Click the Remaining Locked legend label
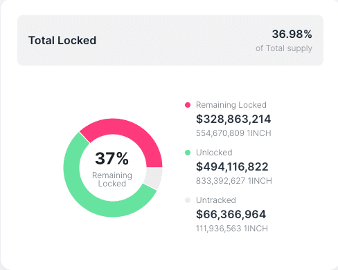338x270 pixels. click(x=231, y=105)
